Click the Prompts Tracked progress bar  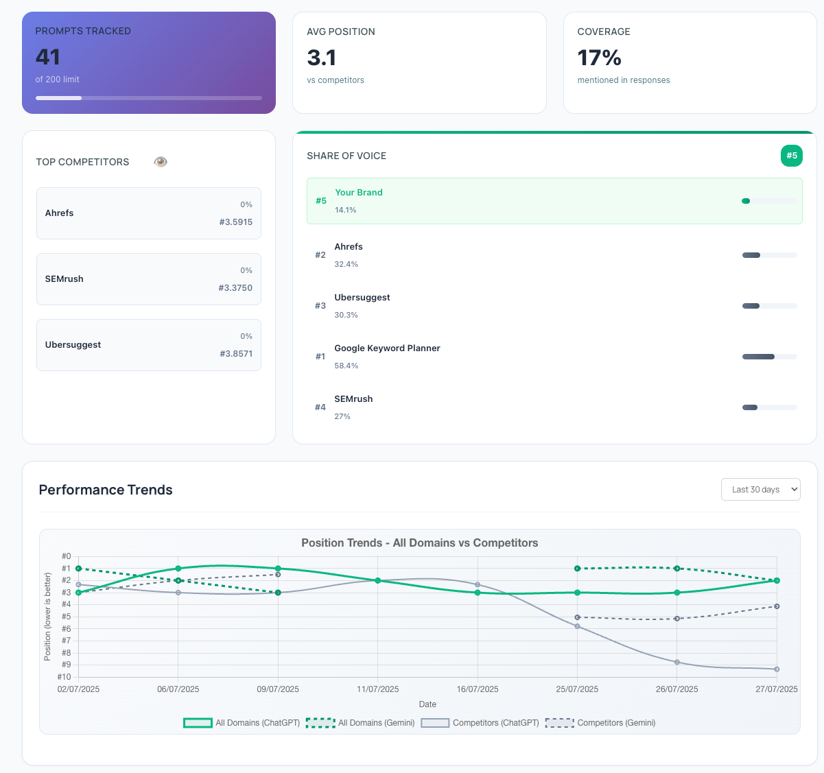tap(148, 98)
